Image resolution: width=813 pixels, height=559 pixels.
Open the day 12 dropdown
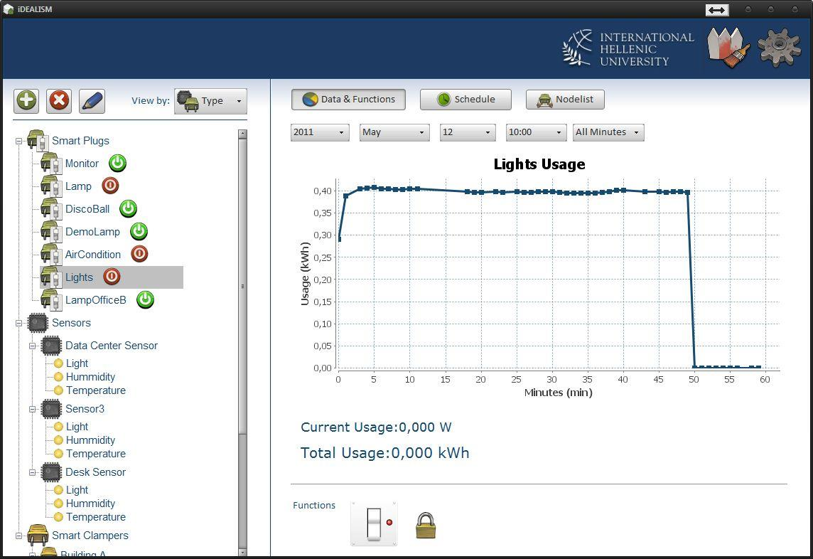pos(468,132)
